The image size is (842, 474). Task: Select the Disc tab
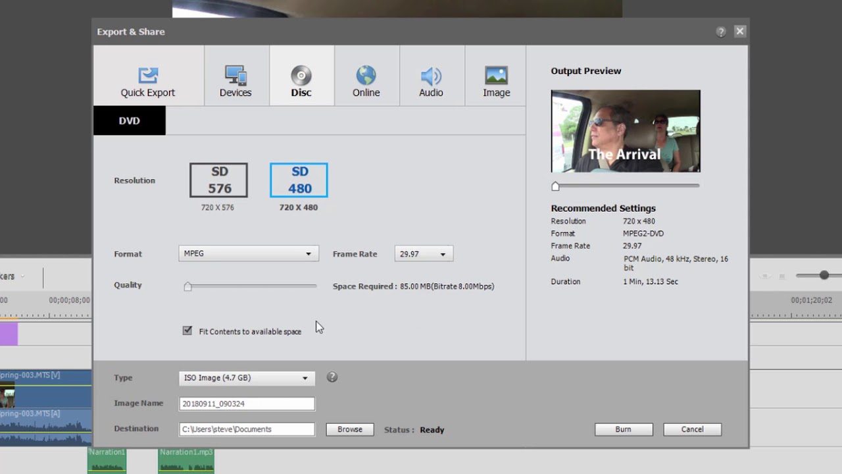(301, 76)
